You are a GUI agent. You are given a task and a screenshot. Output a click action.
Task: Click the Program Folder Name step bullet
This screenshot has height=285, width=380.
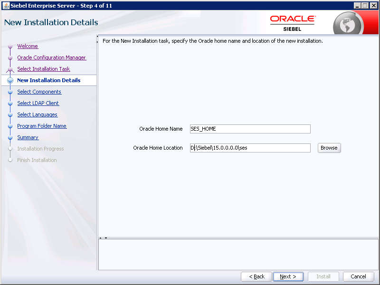(x=10, y=126)
